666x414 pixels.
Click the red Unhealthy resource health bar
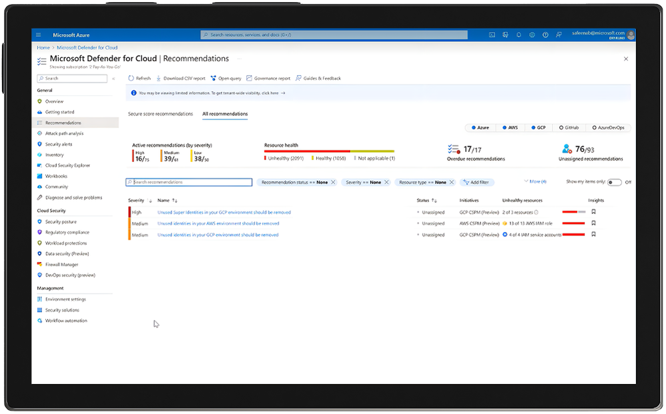(307, 151)
